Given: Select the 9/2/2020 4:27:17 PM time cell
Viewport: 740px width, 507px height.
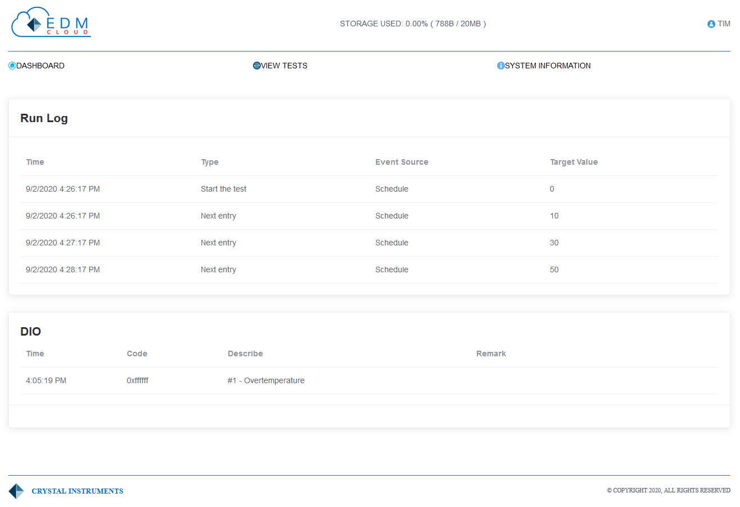Looking at the screenshot, I should click(63, 243).
